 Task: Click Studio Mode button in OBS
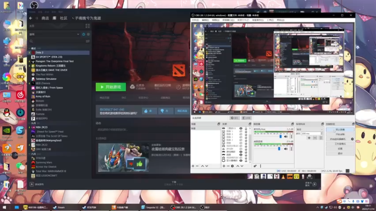(340, 144)
